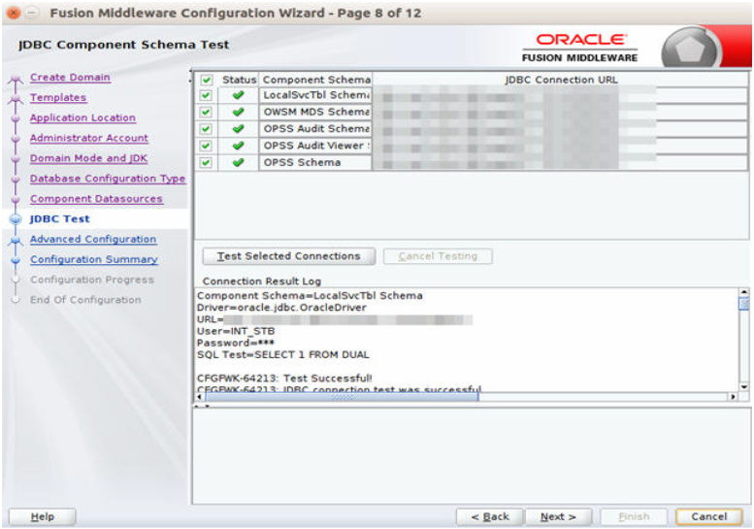The width and height of the screenshot is (754, 529).
Task: Uncheck the LocalSvcTbl Schema checkbox
Action: 207,95
